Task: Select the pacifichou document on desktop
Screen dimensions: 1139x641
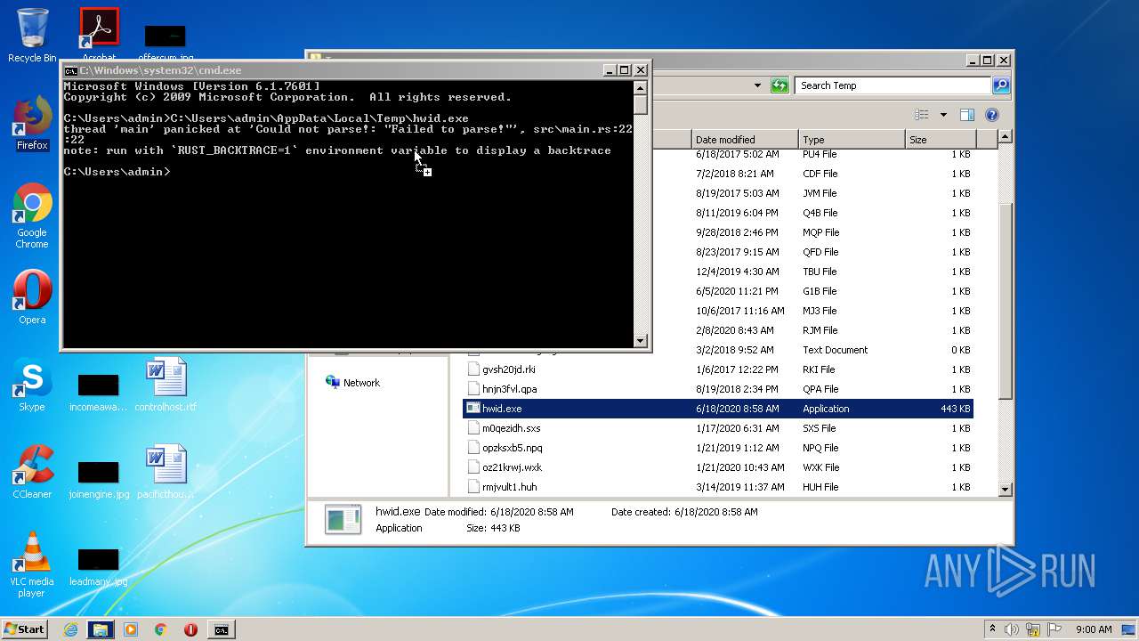Action: point(166,472)
